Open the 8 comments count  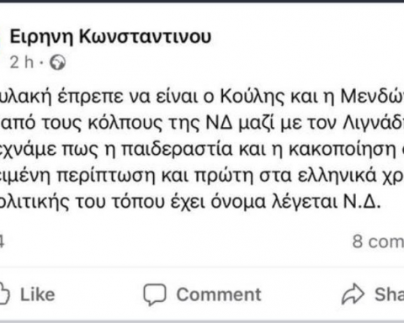378,241
